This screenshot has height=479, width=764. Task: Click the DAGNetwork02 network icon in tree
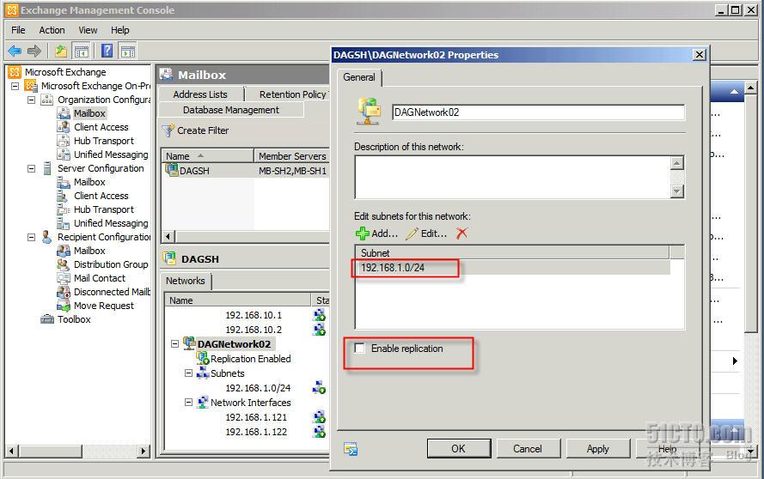click(189, 343)
